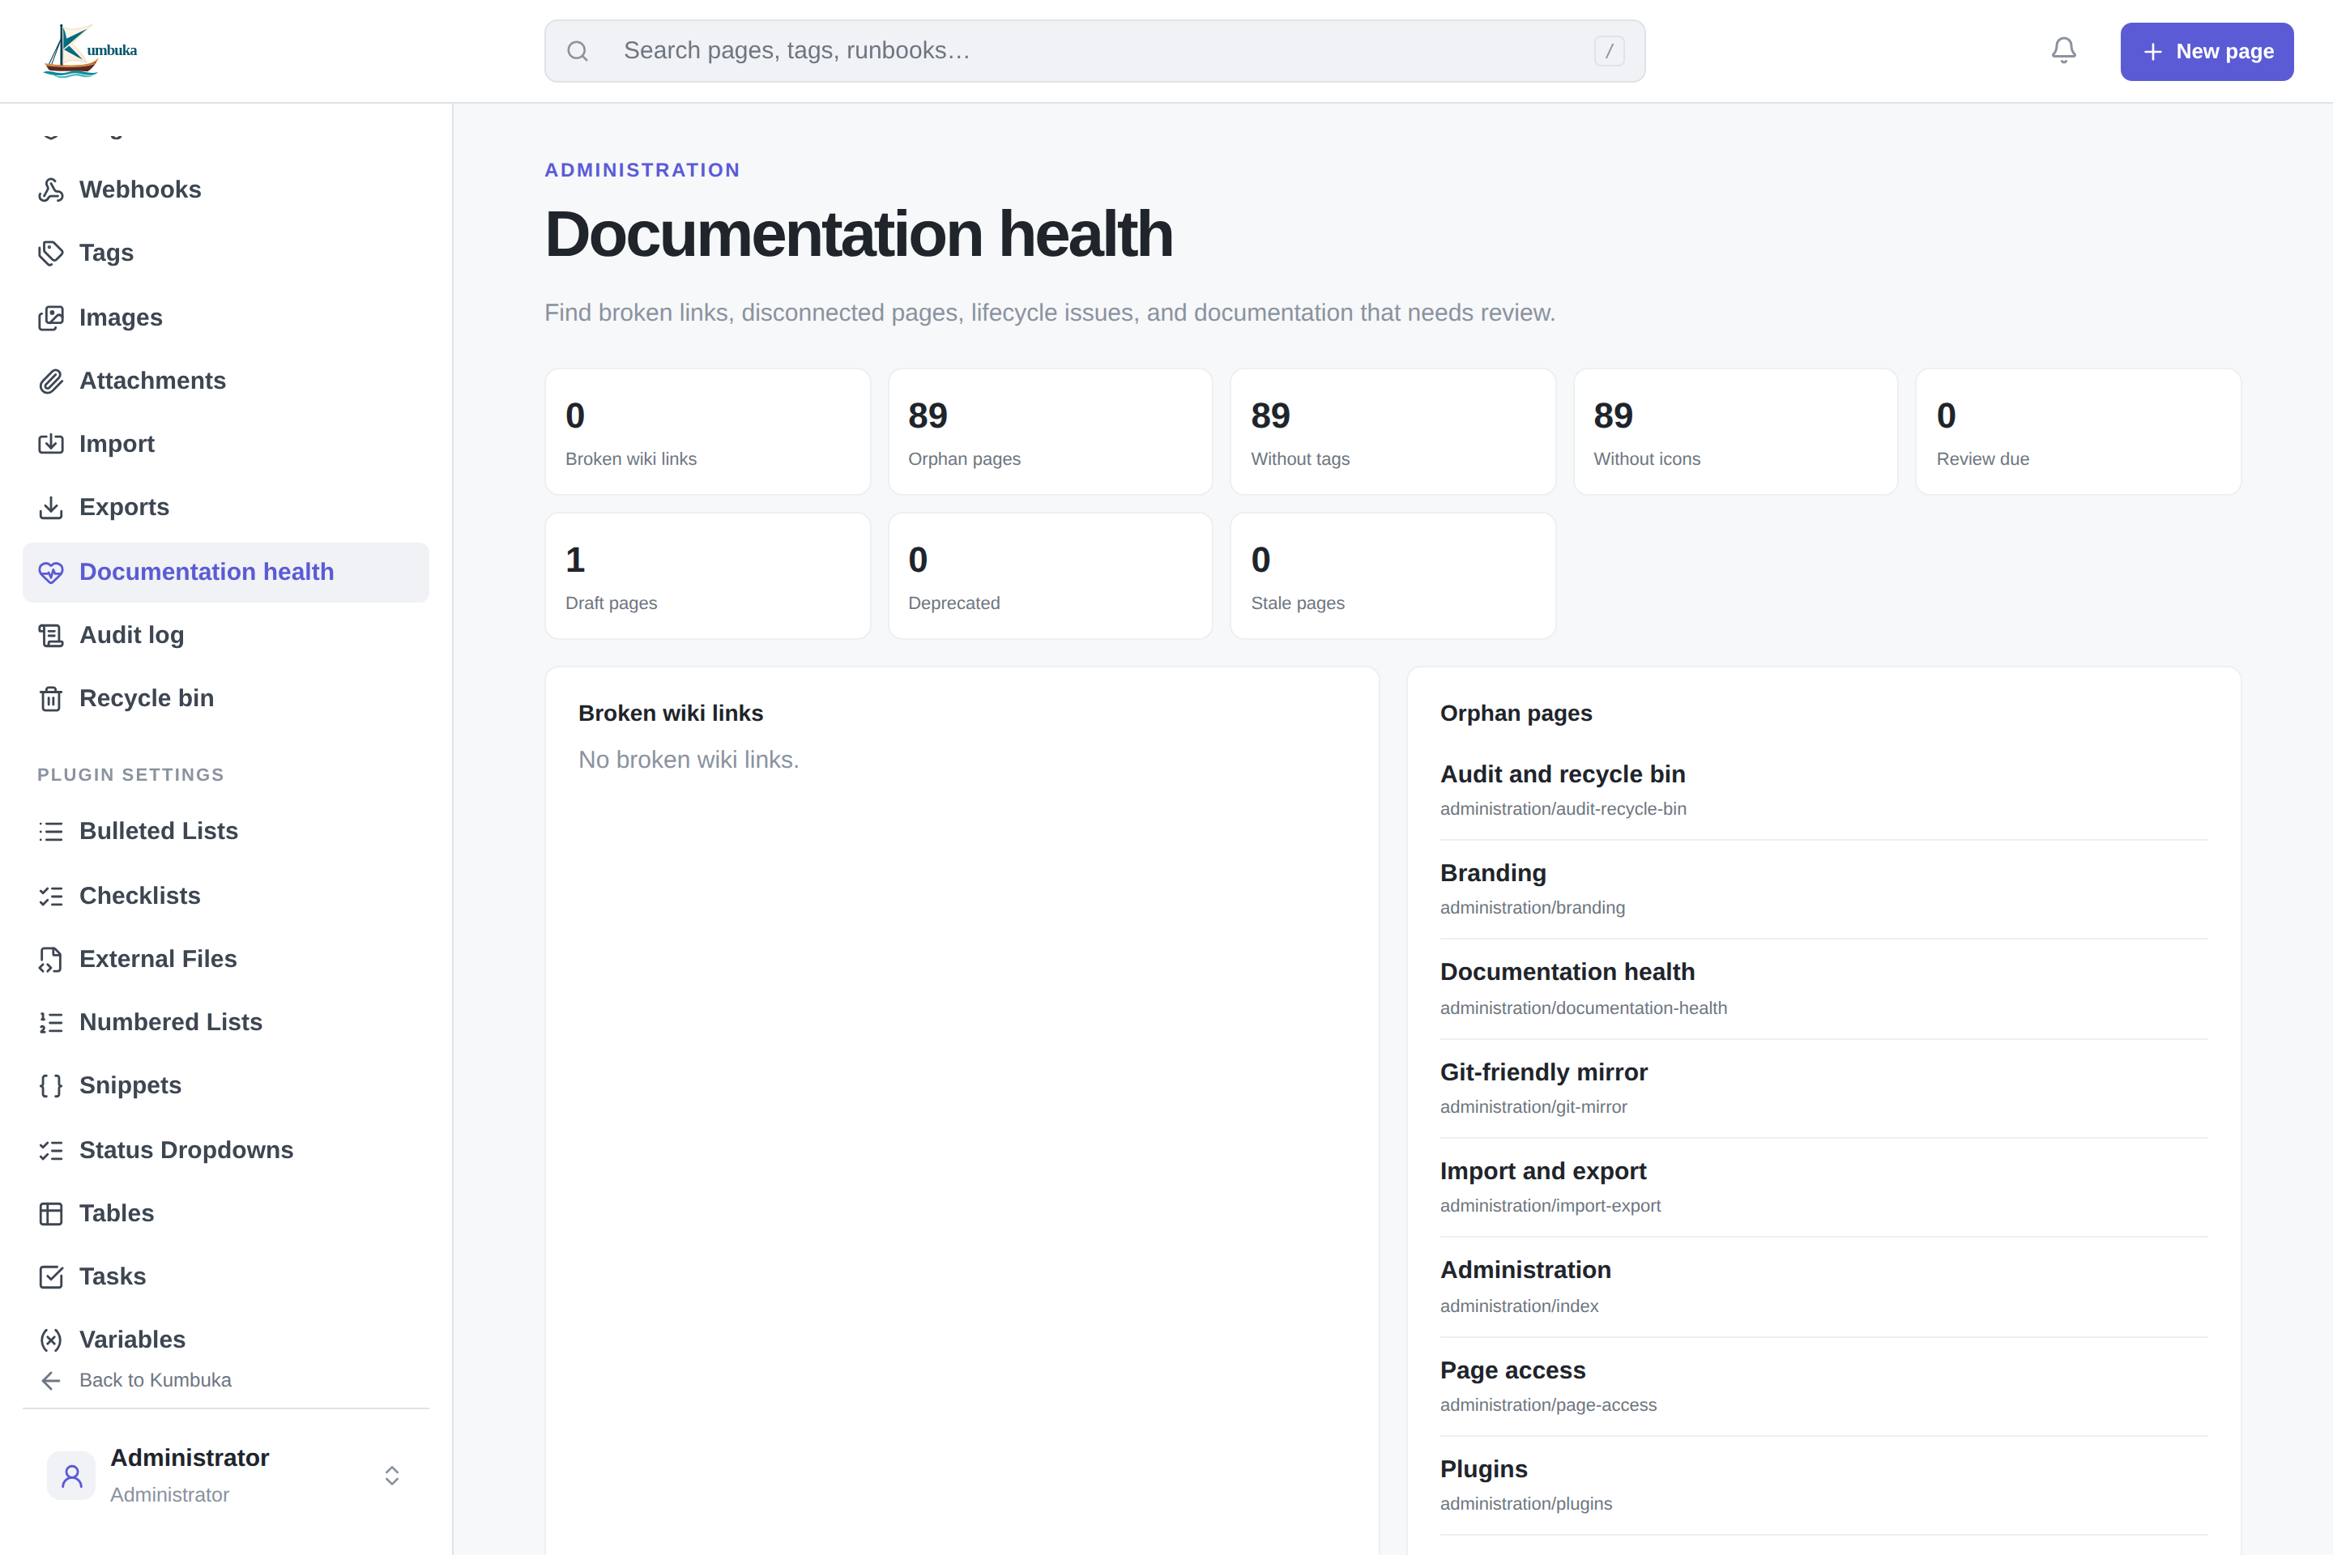Open Plugins orphan page link
This screenshot has width=2333, height=1555.
point(1483,1468)
